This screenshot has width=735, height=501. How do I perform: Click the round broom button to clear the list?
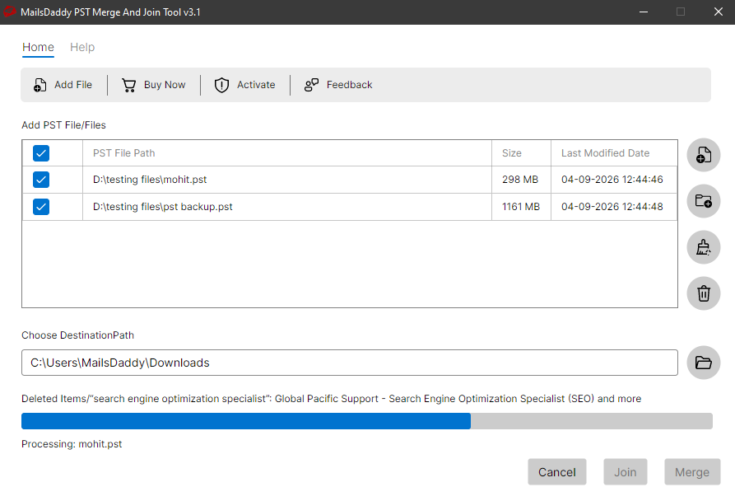704,247
